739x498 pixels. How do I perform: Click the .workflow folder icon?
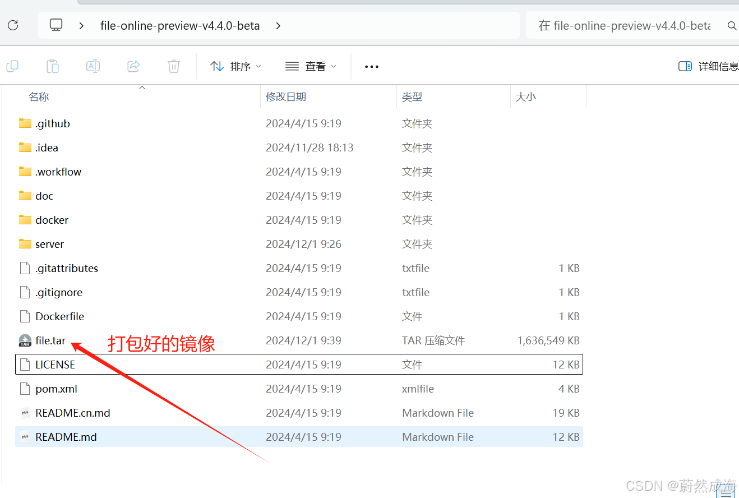(x=25, y=172)
